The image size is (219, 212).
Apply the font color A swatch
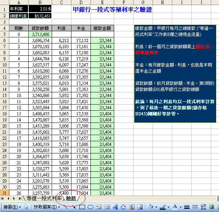pos(174,207)
